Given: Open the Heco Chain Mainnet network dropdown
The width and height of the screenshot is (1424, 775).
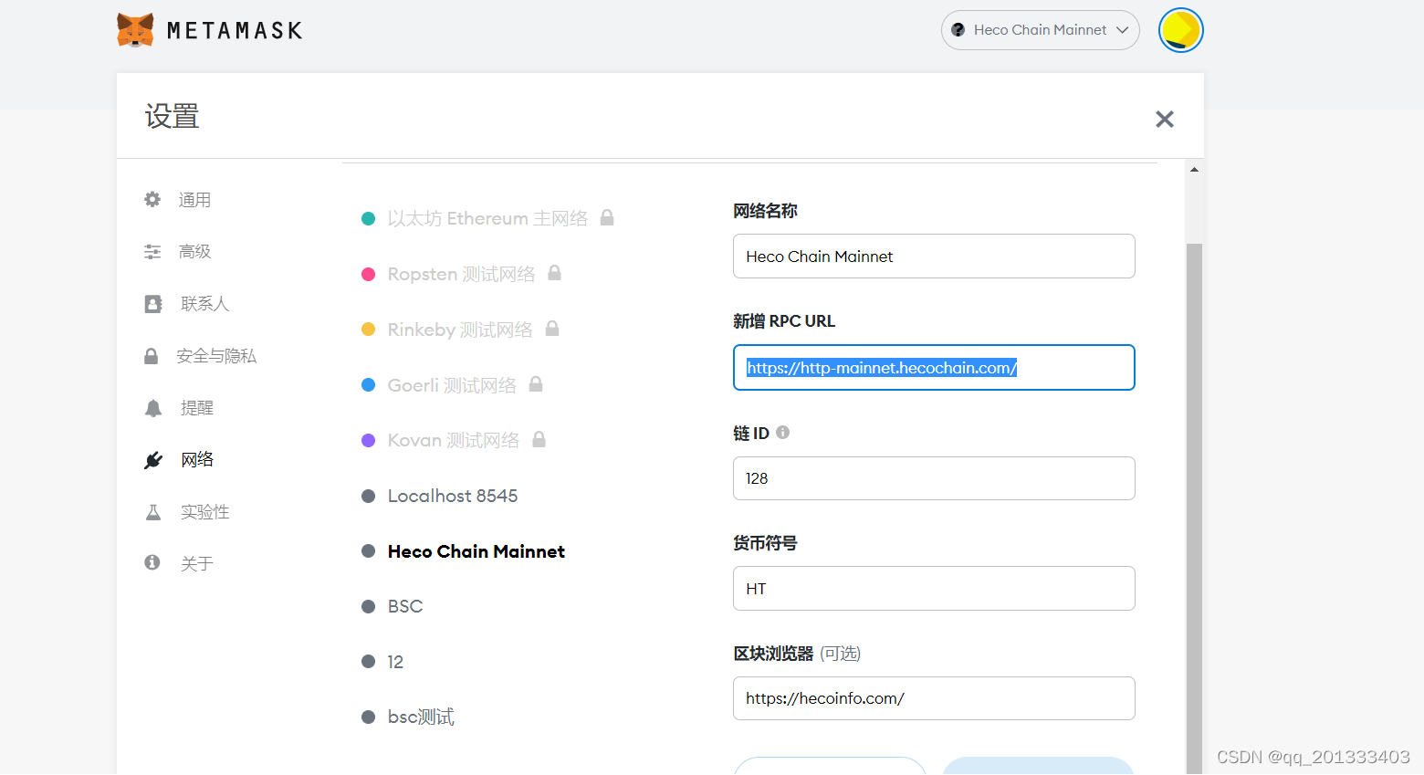Looking at the screenshot, I should point(1040,30).
